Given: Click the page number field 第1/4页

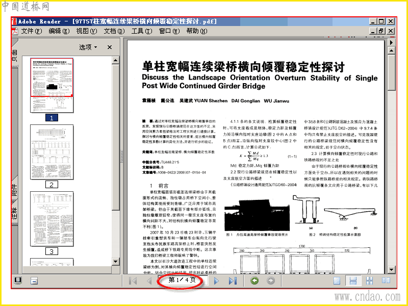Looking at the screenshot, I should (x=182, y=280).
